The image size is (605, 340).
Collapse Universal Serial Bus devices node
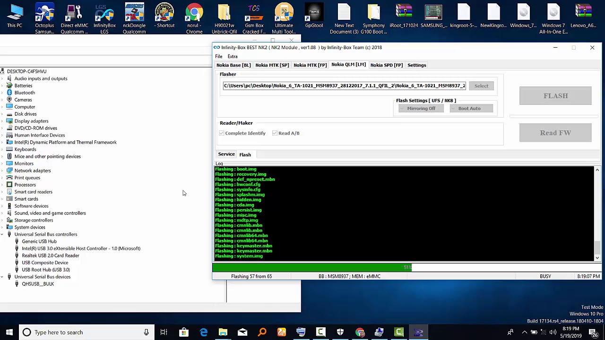pos(2,277)
